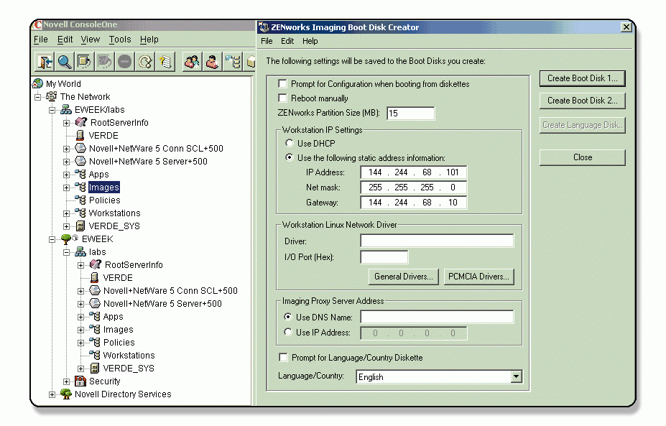Open Edit menu in Boot Disk Creator
This screenshot has width=666, height=426.
(x=287, y=41)
